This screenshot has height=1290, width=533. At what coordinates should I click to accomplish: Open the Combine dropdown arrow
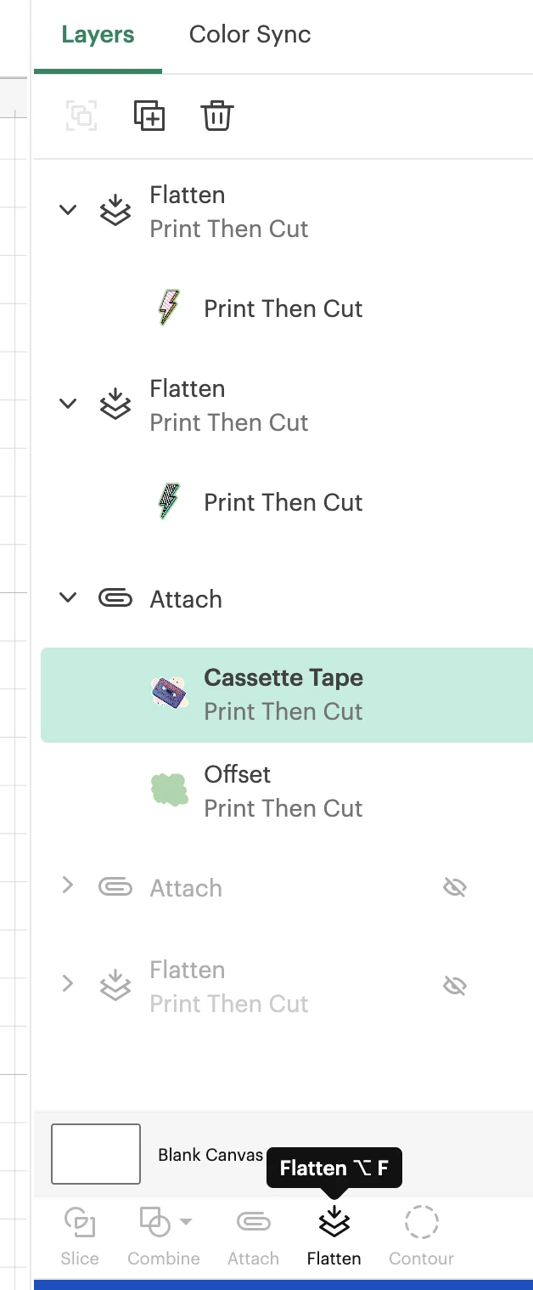186,1222
